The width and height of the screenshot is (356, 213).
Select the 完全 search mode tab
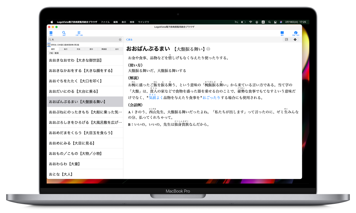[x=78, y=49]
